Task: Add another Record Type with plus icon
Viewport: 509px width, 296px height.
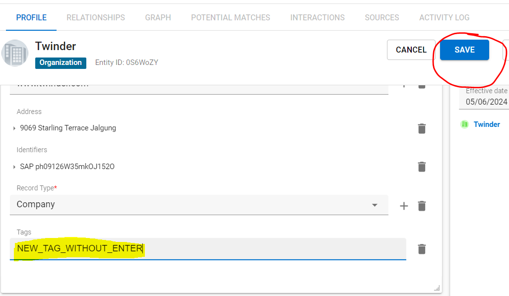Action: click(x=404, y=206)
